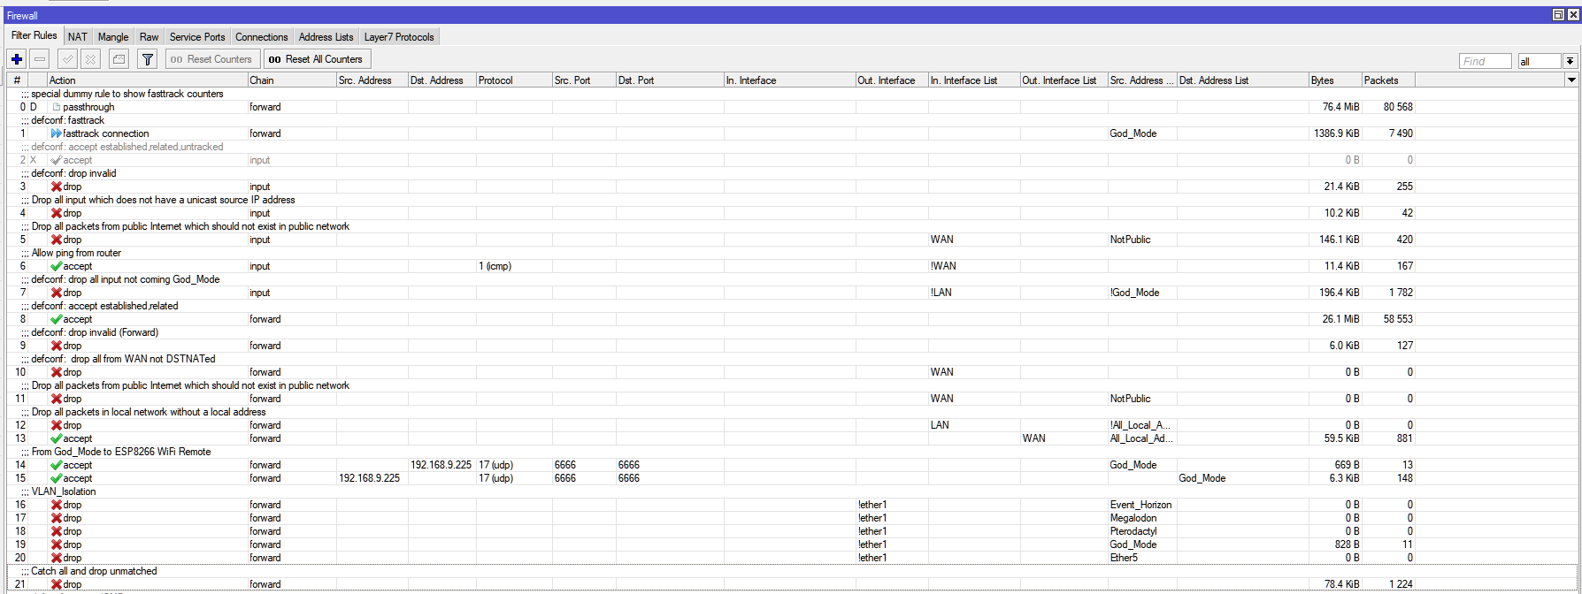
Task: Click the red drop icon in rule 12
Action: click(x=57, y=425)
